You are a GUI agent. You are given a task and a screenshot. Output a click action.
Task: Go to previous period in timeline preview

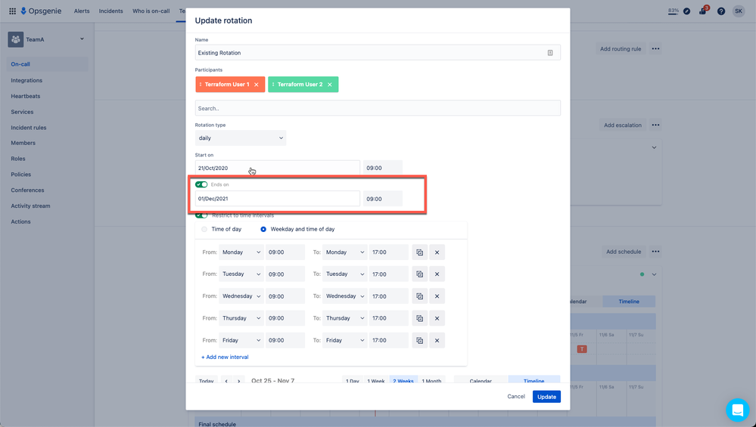(x=226, y=381)
